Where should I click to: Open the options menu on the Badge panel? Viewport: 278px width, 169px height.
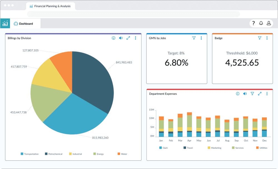click(267, 38)
